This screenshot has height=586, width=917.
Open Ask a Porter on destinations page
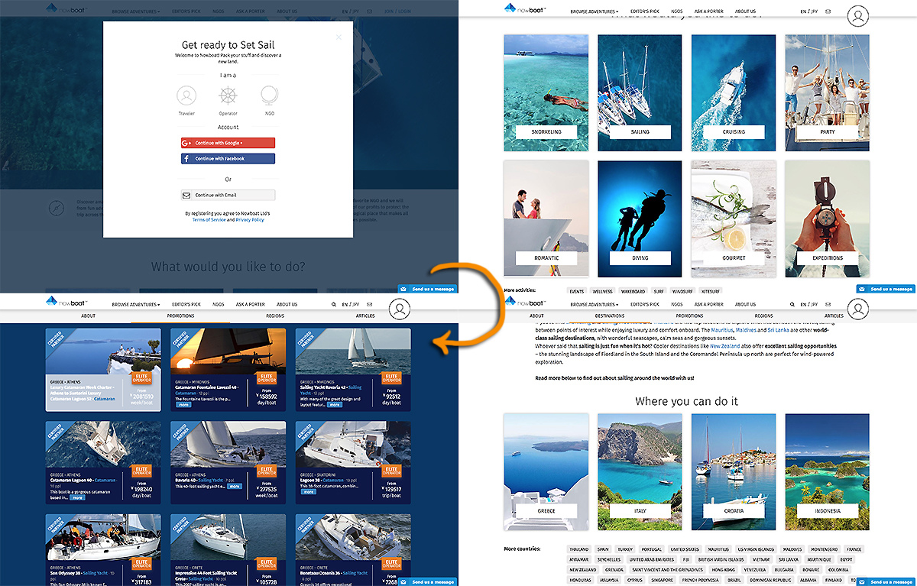pyautogui.click(x=709, y=304)
